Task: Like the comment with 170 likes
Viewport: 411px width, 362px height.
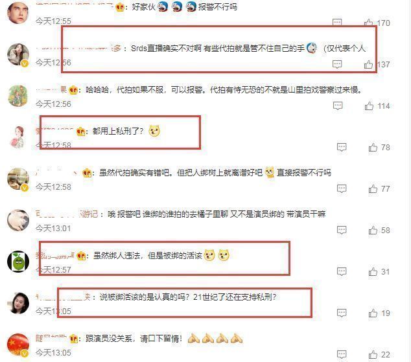Action: (368, 23)
